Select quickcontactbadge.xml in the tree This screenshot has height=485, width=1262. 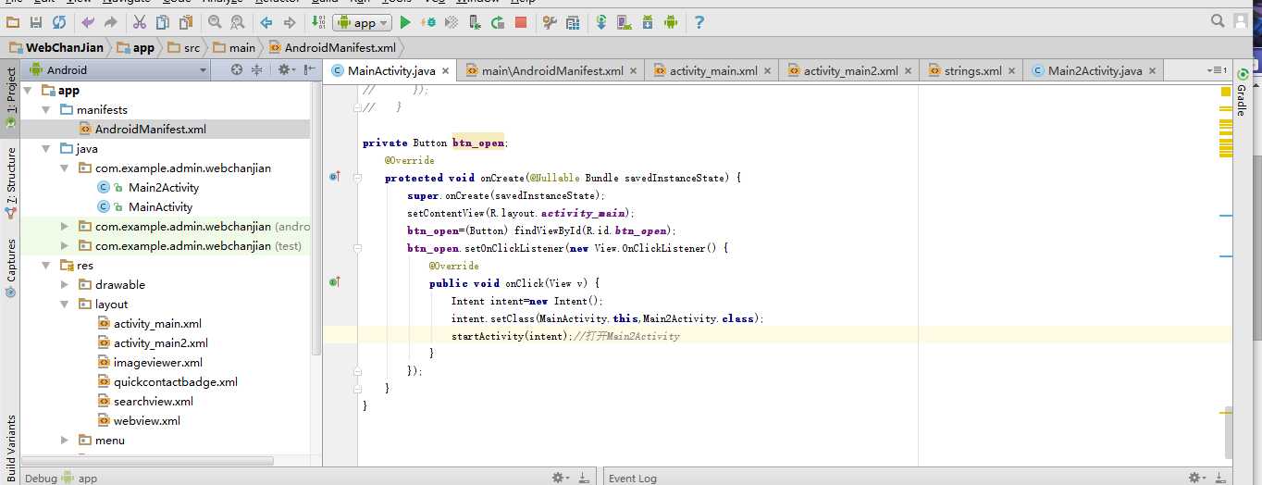[x=176, y=381]
